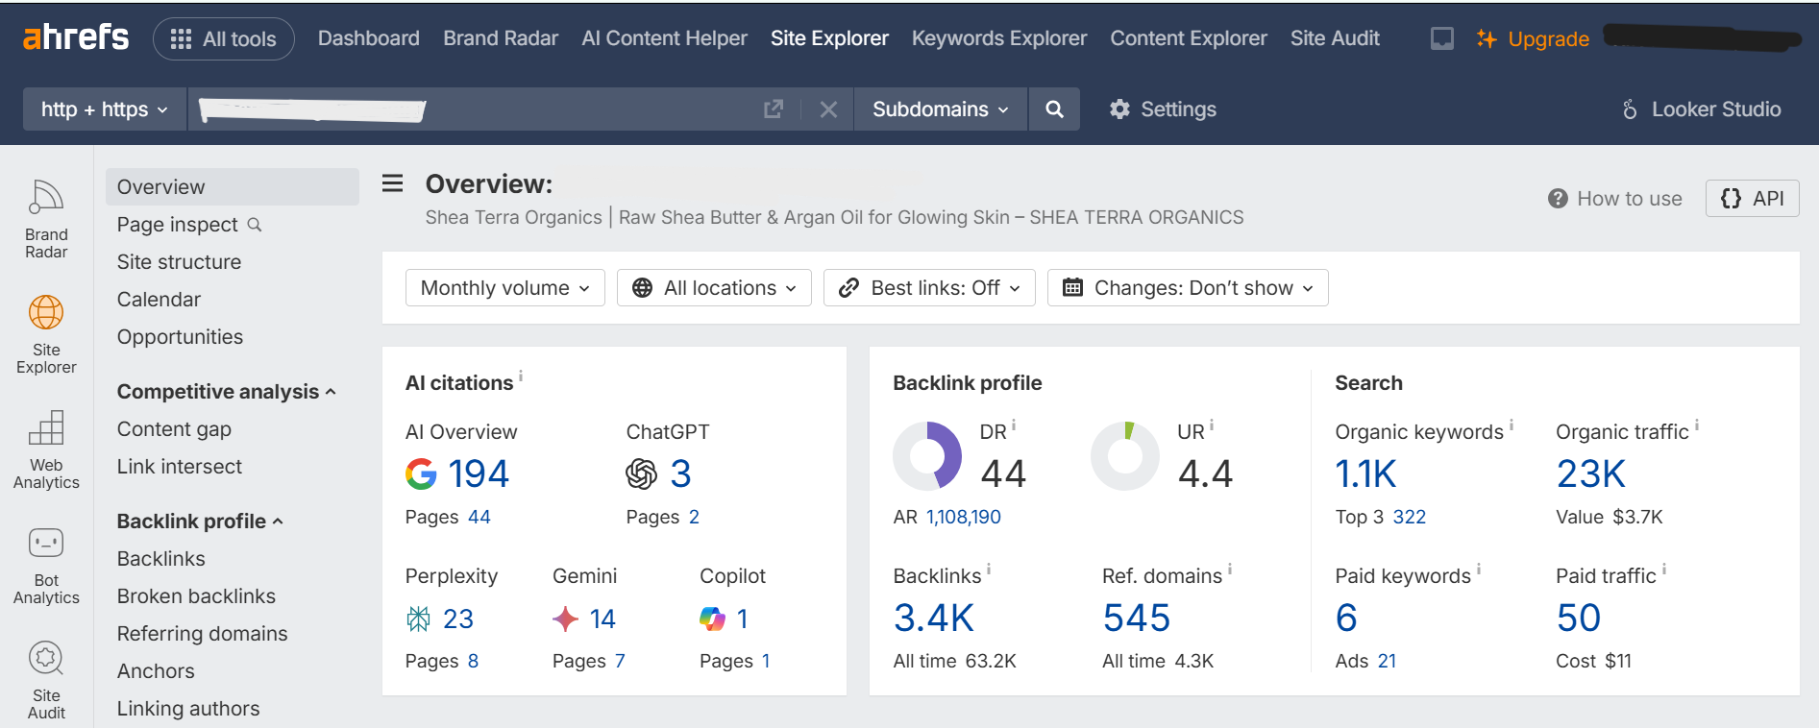Open Brand Radar in top navigation

pyautogui.click(x=501, y=38)
